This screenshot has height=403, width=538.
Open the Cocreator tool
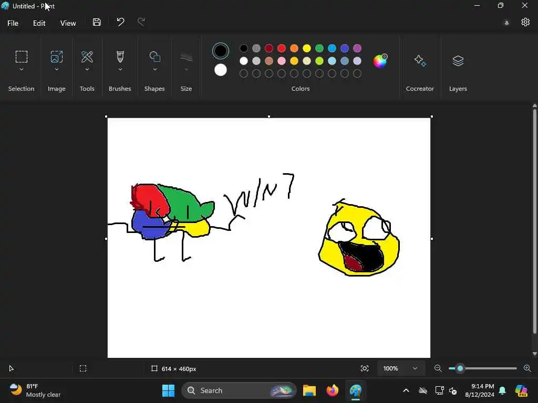pyautogui.click(x=420, y=61)
